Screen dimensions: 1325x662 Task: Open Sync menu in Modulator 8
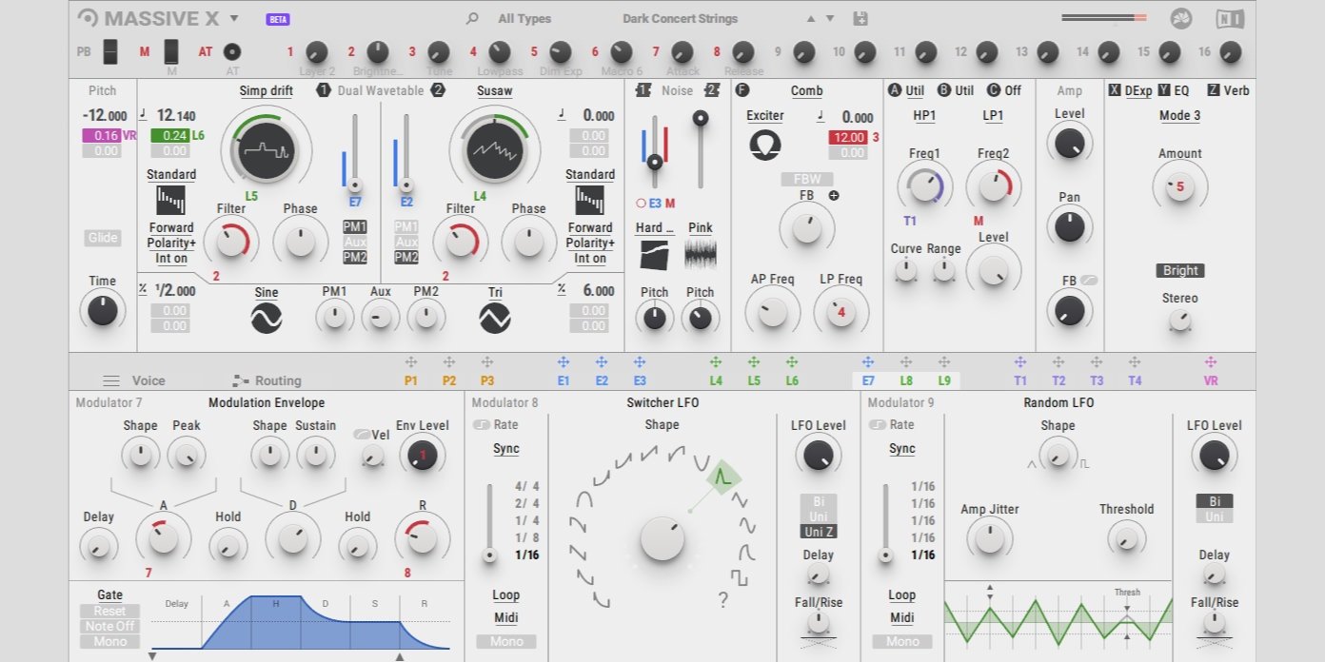tap(506, 449)
